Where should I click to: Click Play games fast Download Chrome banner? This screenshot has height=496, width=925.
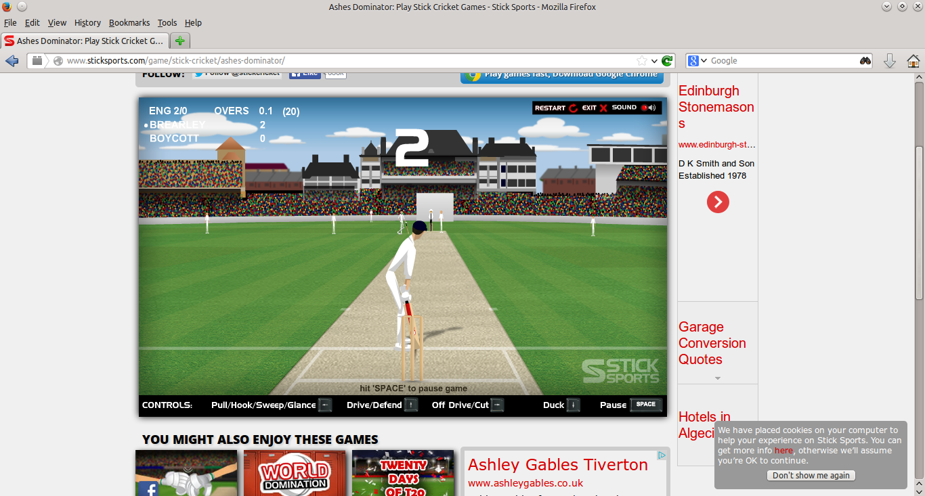point(562,75)
